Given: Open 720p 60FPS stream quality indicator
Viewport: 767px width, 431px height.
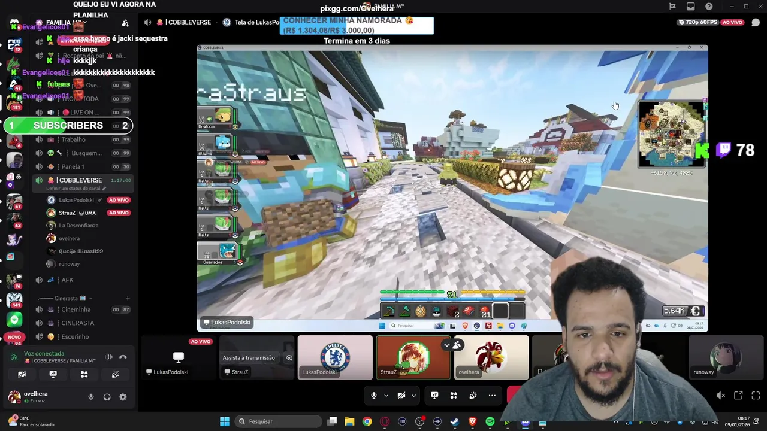Looking at the screenshot, I should click(698, 22).
